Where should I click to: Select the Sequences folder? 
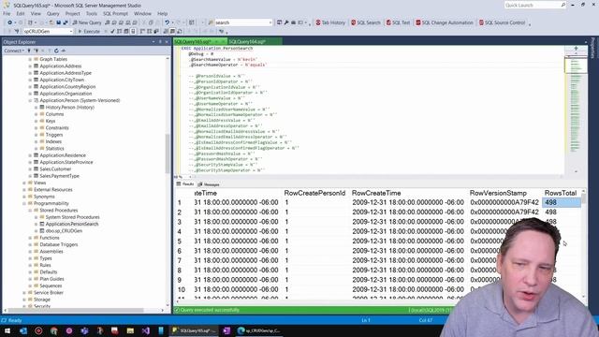coord(51,286)
